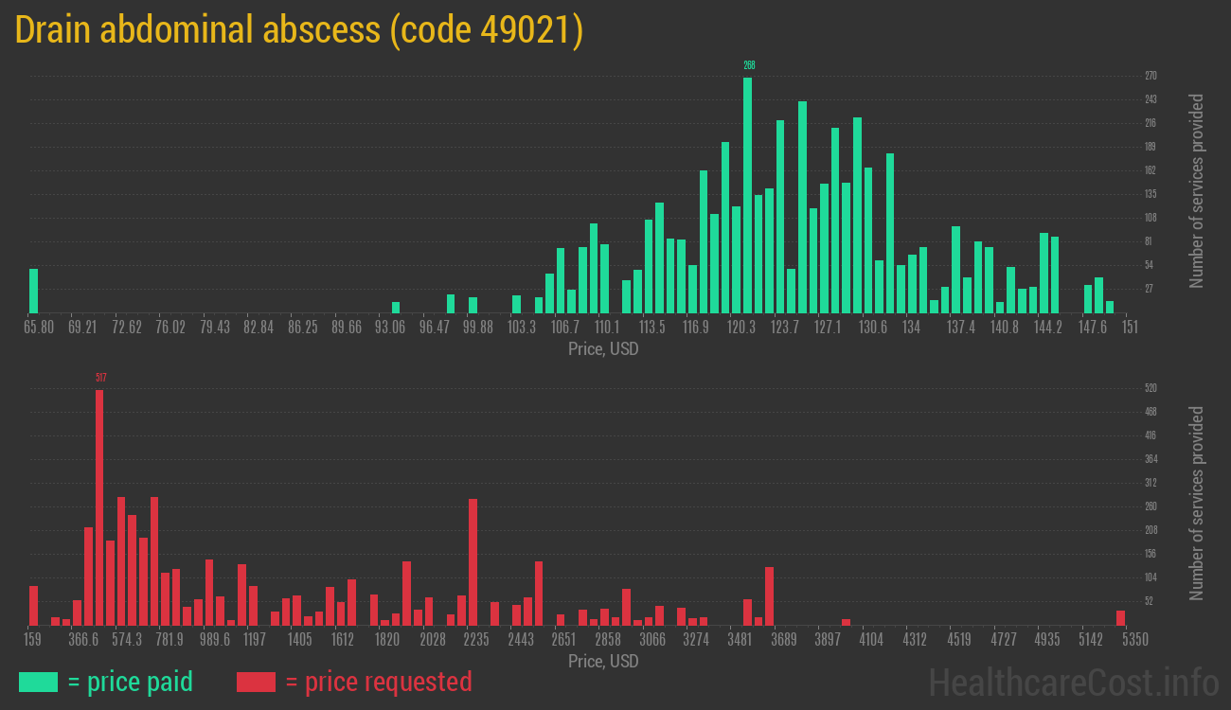Image resolution: width=1231 pixels, height=710 pixels.
Task: Select the rightmost red bar near 5350
Action: coord(1120,618)
